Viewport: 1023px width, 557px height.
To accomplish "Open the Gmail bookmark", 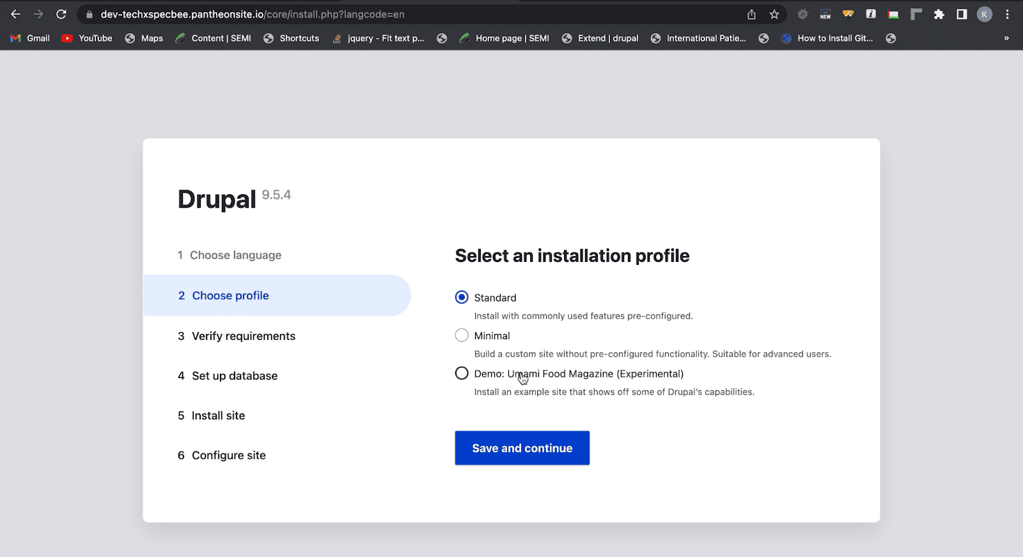I will [x=30, y=38].
